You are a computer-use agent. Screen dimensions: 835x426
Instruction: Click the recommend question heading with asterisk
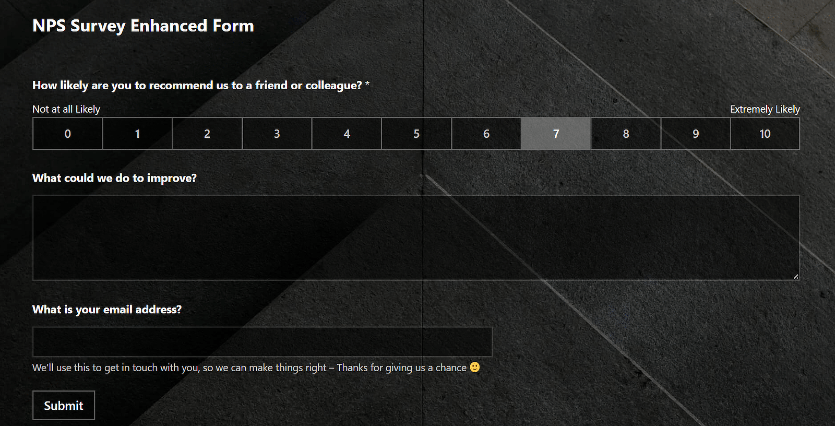tap(200, 85)
